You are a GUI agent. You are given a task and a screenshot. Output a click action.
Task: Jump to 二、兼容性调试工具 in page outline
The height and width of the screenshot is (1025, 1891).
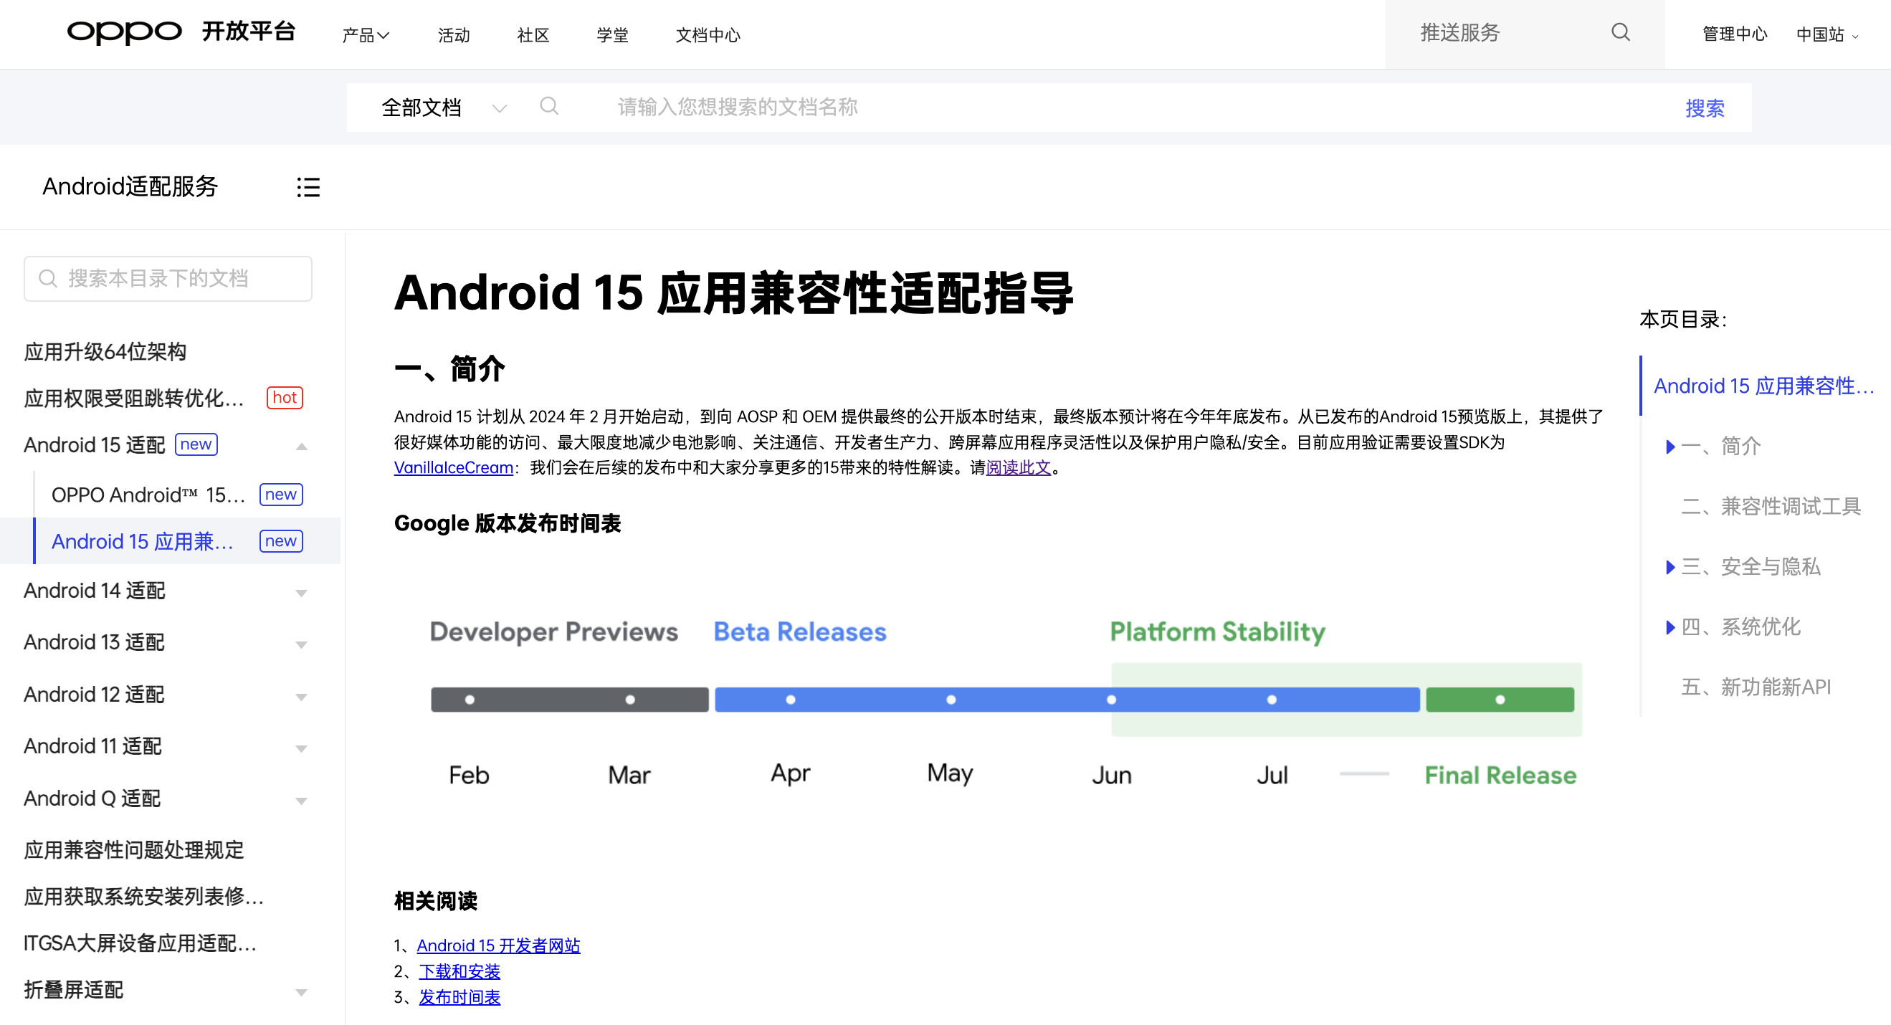(x=1771, y=506)
